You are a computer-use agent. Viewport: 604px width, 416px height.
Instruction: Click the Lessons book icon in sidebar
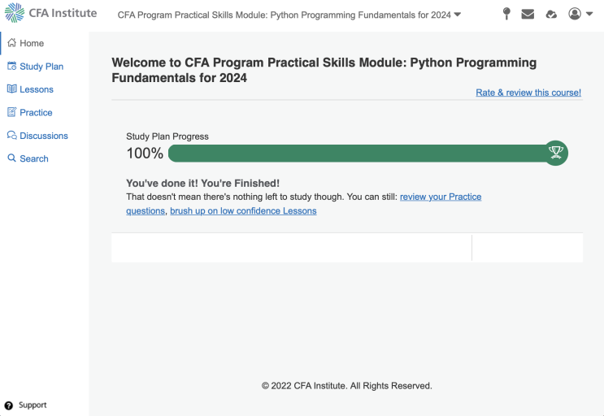tap(11, 89)
